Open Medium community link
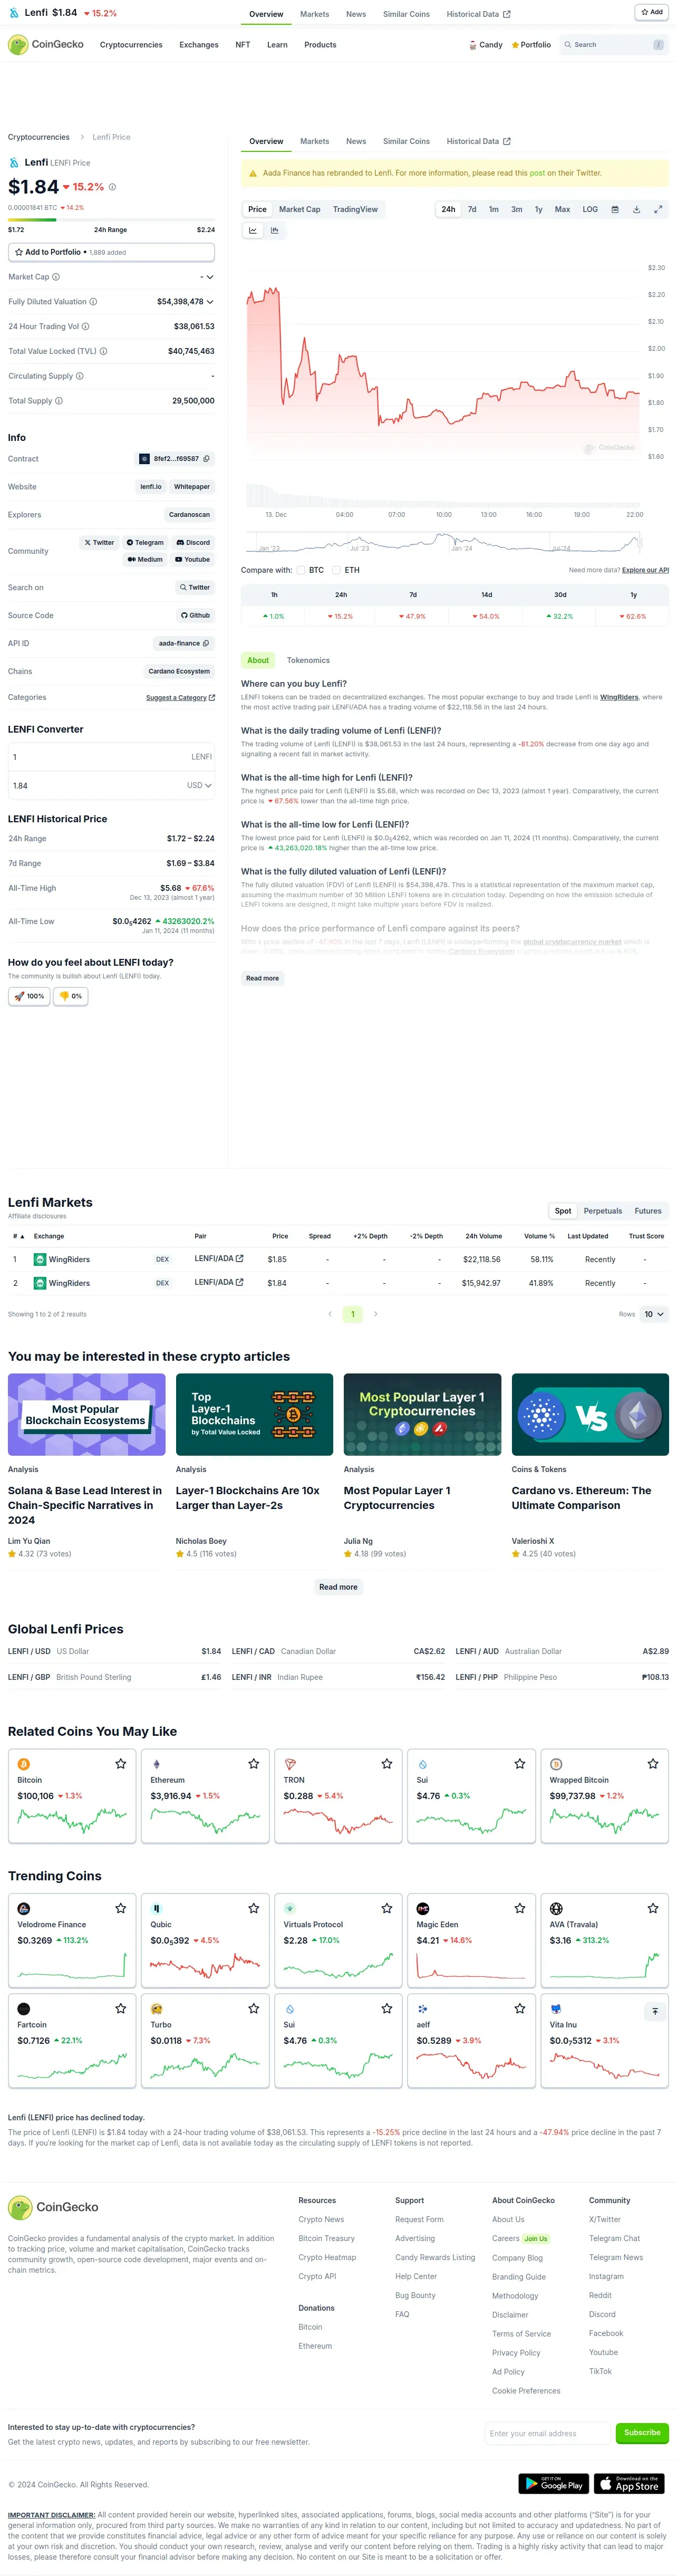The height and width of the screenshot is (2576, 677). coord(145,560)
